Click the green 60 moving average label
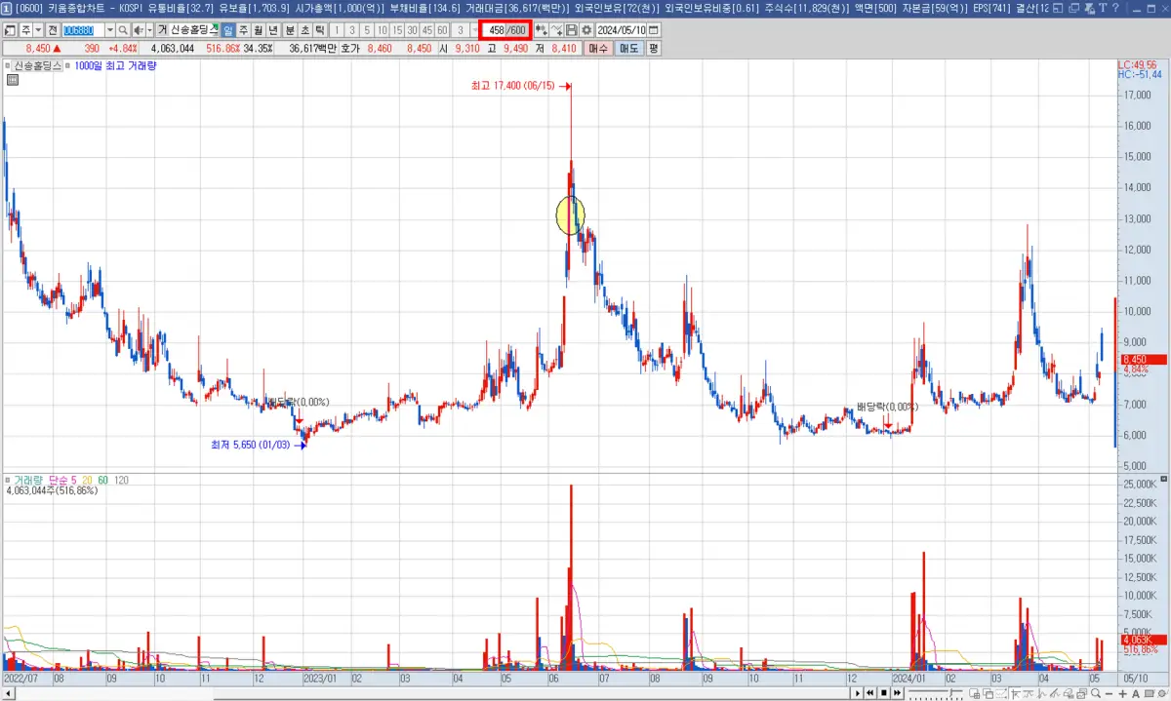1171x701 pixels. point(103,481)
